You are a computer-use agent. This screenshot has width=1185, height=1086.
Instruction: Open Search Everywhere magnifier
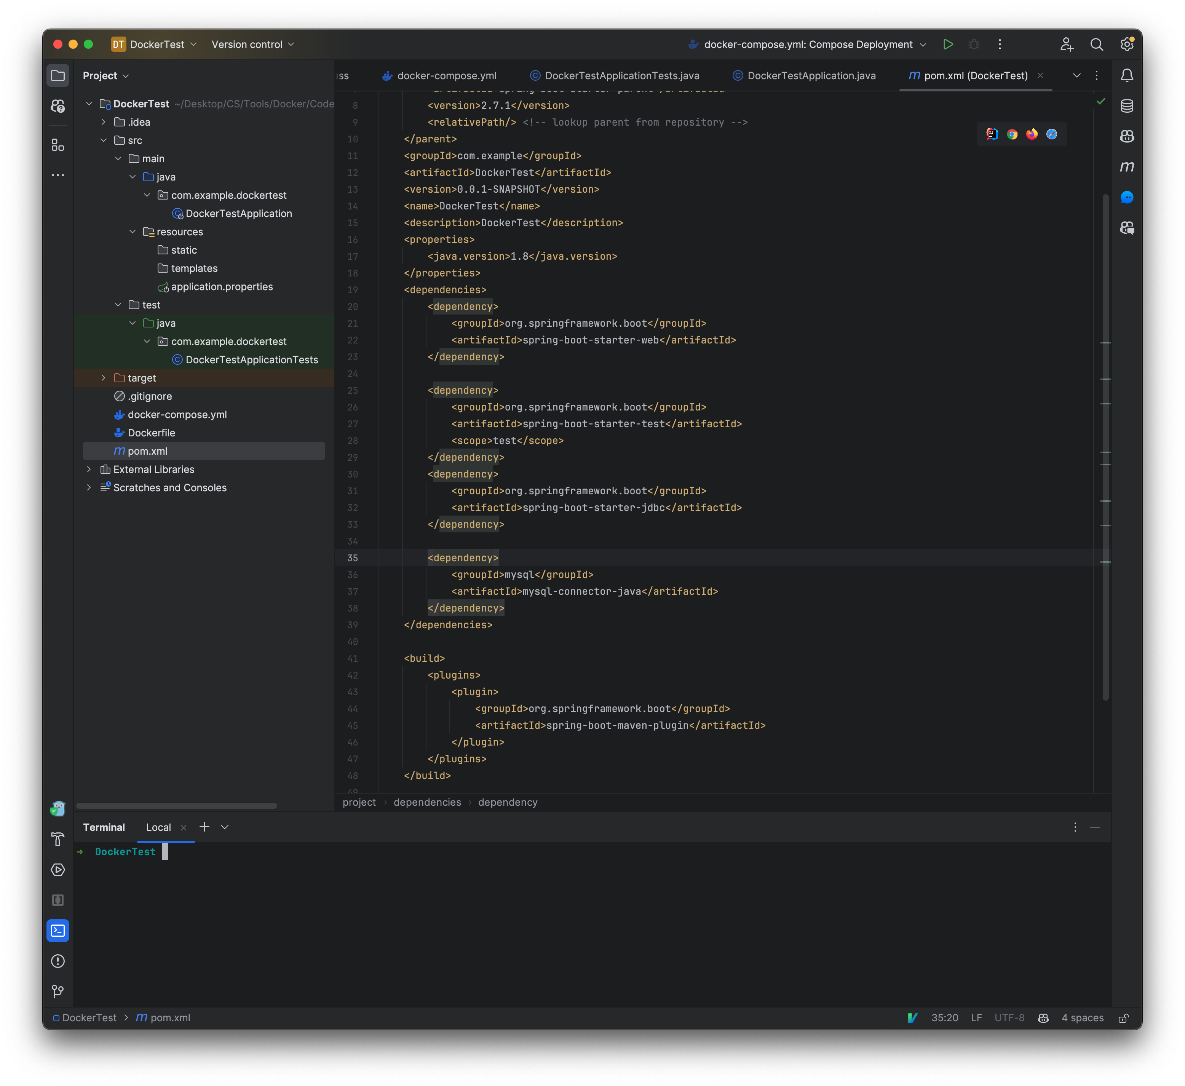tap(1096, 45)
